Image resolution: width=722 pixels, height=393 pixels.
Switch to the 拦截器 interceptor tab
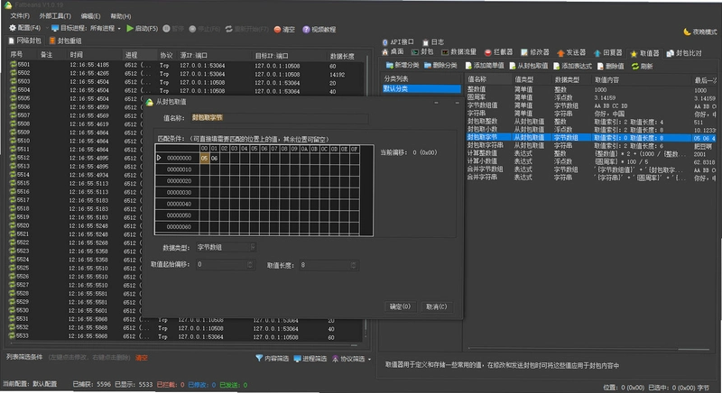498,52
